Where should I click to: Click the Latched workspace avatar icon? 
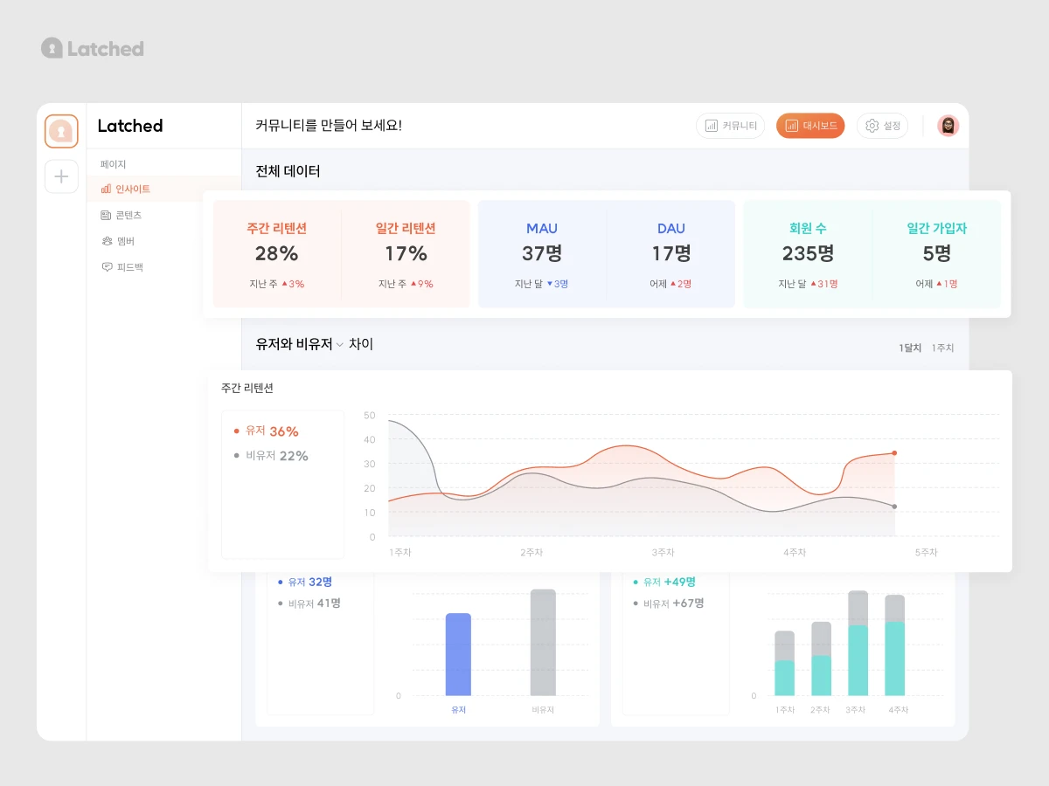pyautogui.click(x=61, y=131)
